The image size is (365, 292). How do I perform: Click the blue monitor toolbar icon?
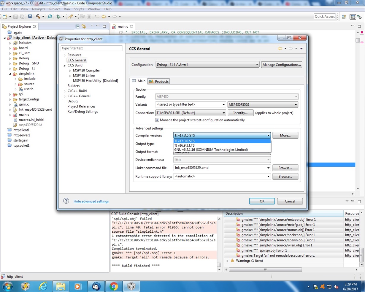tap(30, 17)
